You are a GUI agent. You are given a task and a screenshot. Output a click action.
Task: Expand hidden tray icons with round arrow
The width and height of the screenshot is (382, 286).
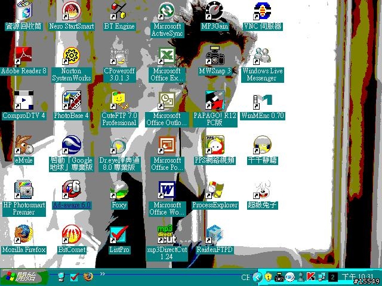[257, 277]
